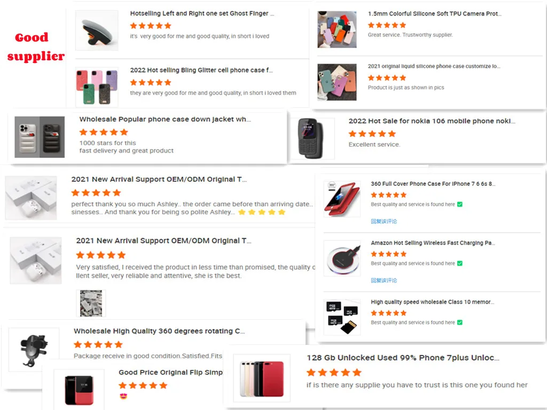Screen dimensions: 547x410
Task: Click green checkmark on Wireless Charging Pad review
Action: click(x=460, y=263)
